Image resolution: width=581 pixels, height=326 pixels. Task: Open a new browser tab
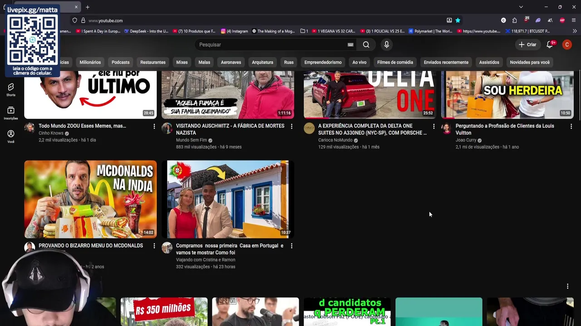click(88, 7)
